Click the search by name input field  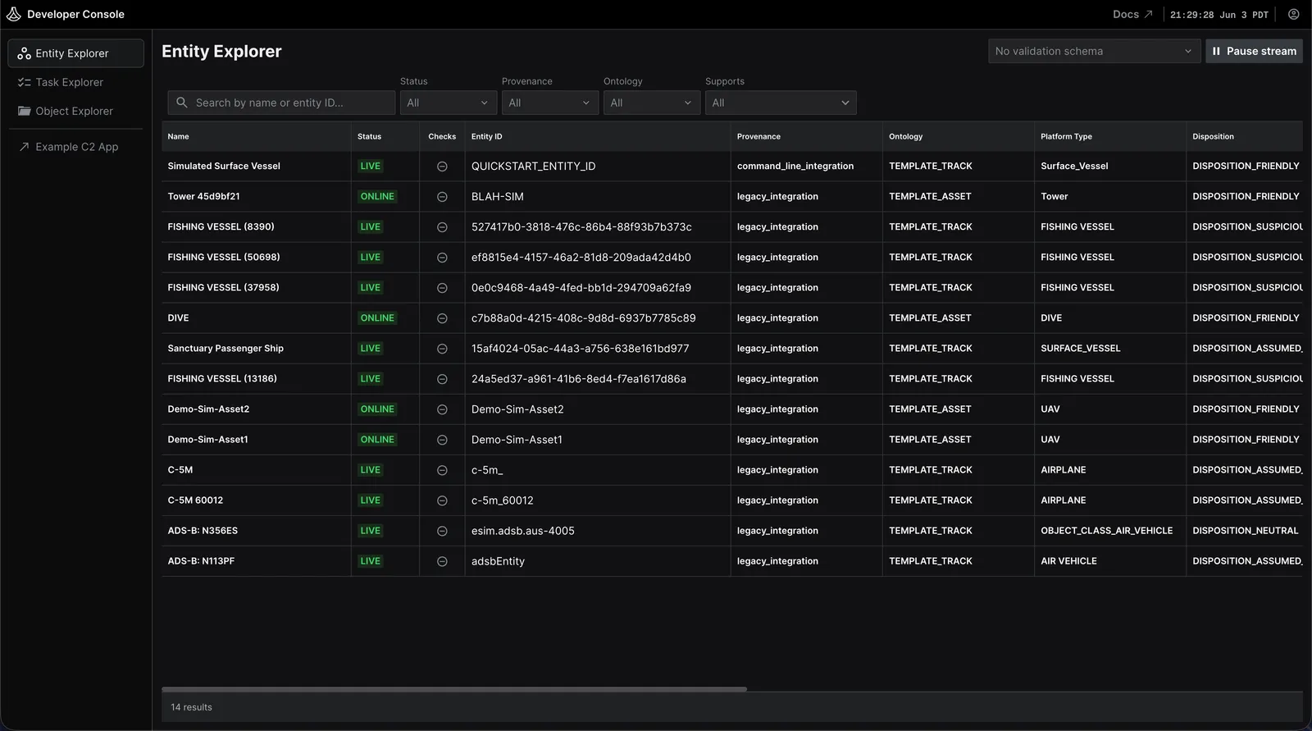pos(281,103)
